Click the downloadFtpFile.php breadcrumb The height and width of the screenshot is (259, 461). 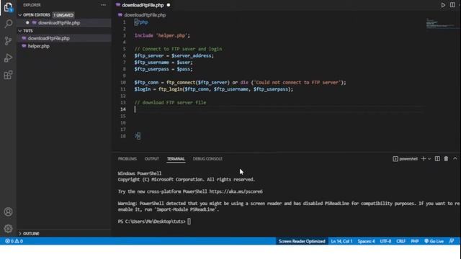(145, 15)
